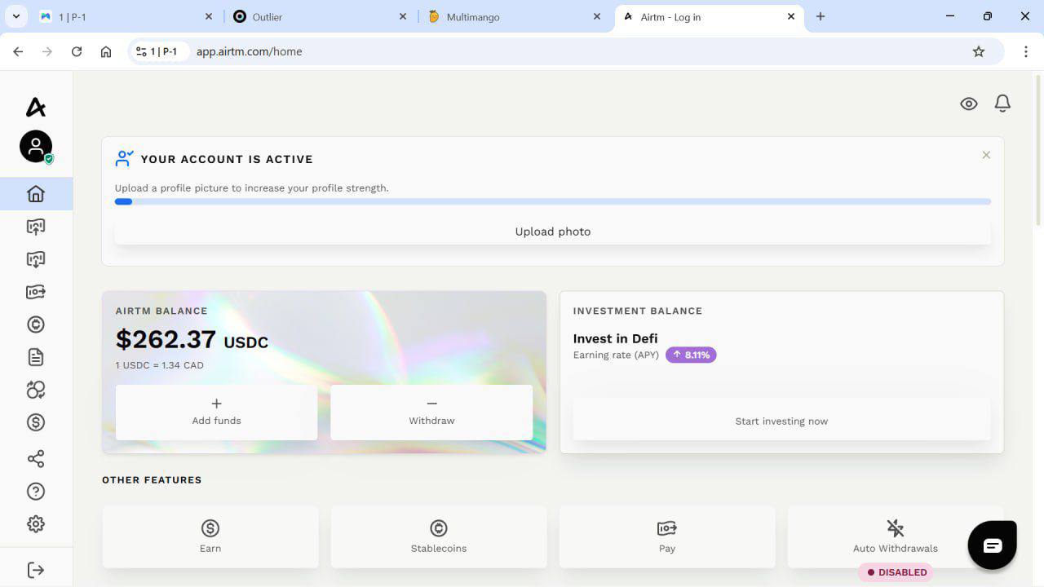Expand the tab search dropdown

click(15, 16)
